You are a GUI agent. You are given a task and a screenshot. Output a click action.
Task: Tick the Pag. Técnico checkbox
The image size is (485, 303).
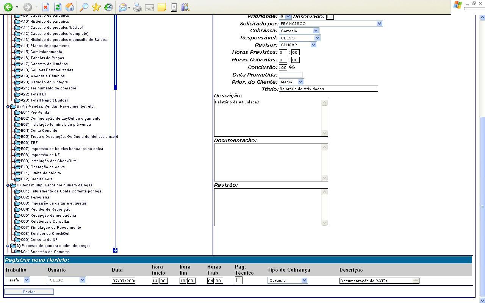(239, 280)
